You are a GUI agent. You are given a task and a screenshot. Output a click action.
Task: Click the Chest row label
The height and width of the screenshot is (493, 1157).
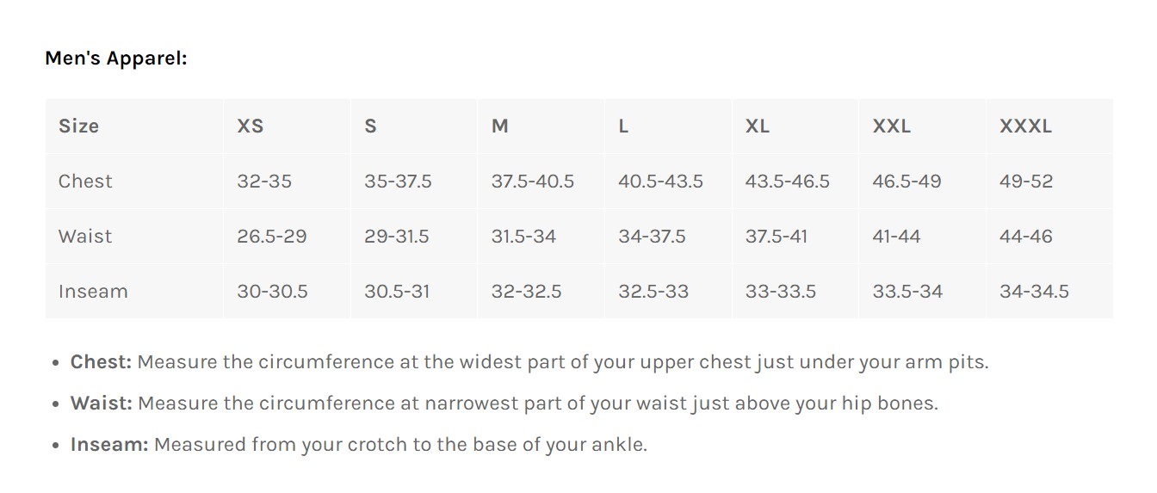coord(85,181)
